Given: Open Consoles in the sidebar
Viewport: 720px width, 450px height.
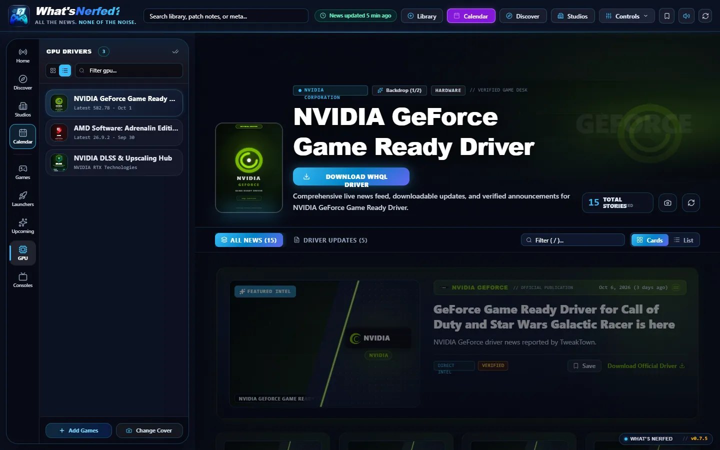Looking at the screenshot, I should [22, 280].
